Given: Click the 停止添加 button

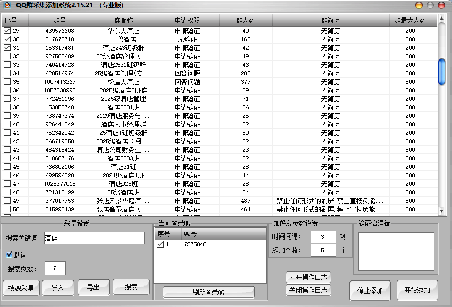Looking at the screenshot, I should pyautogui.click(x=370, y=291).
